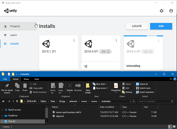Click the Windows platform icon on the 2018.4.5f1 card

86,66
